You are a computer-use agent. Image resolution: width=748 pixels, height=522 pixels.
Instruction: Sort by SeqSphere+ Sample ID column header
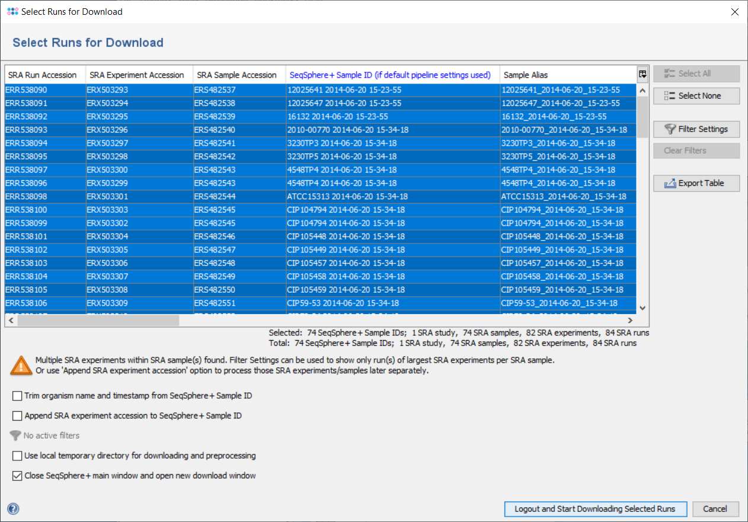[390, 75]
